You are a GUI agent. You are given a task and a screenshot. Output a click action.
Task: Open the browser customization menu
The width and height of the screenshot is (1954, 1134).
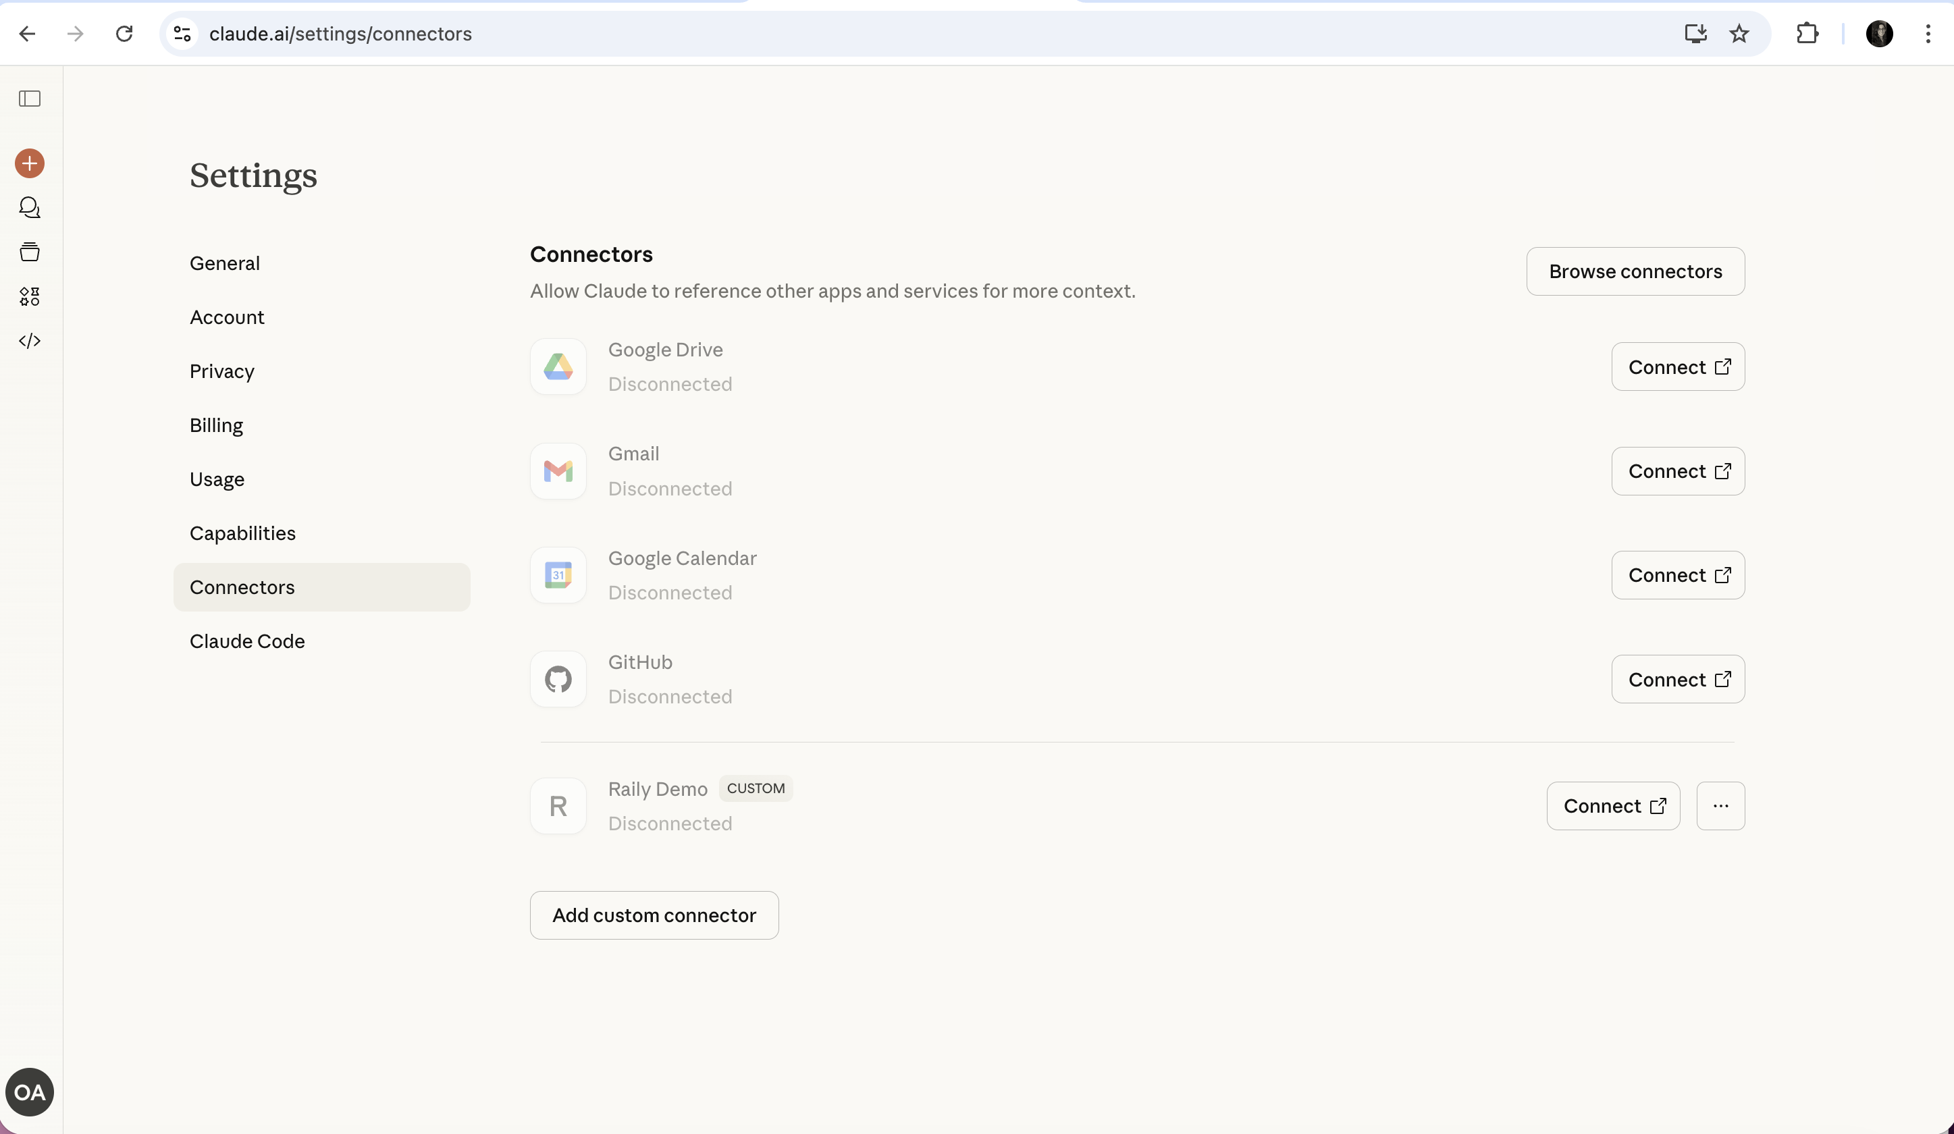[1929, 33]
